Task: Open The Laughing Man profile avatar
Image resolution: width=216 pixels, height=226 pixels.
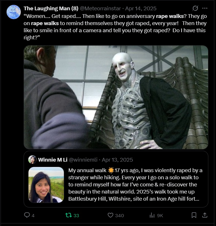Action: (14, 12)
